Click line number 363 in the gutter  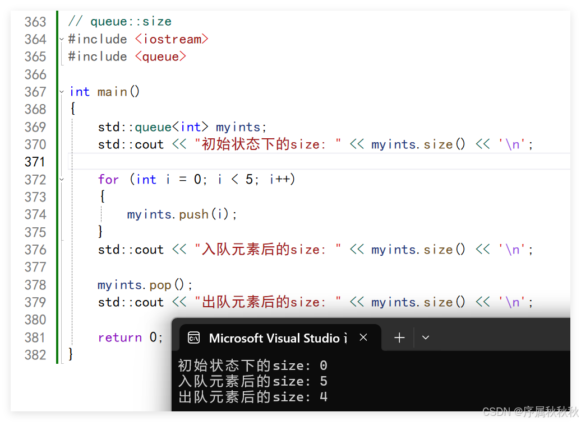pos(35,22)
